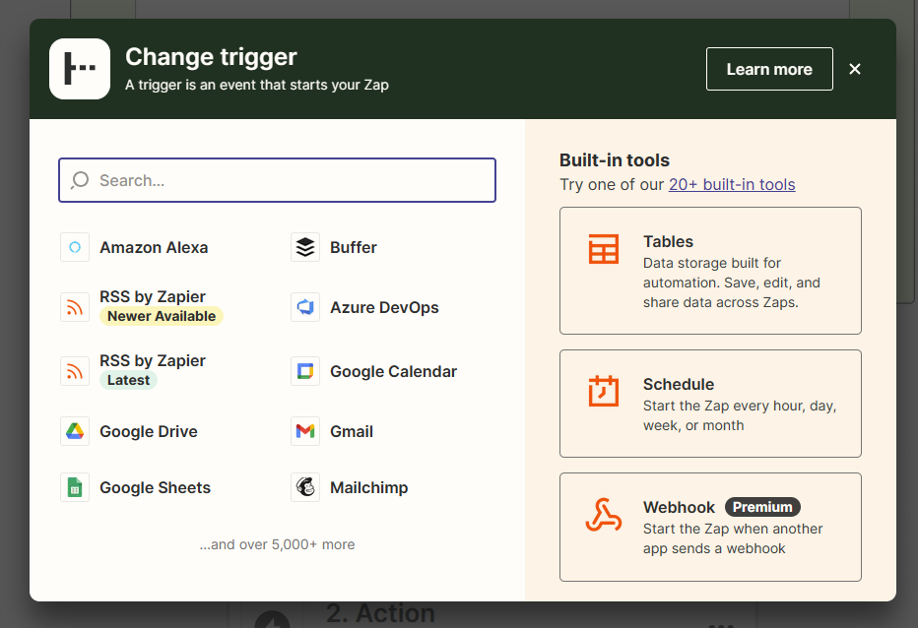This screenshot has width=918, height=628.
Task: Click the RSS icon marked Latest
Action: [75, 371]
